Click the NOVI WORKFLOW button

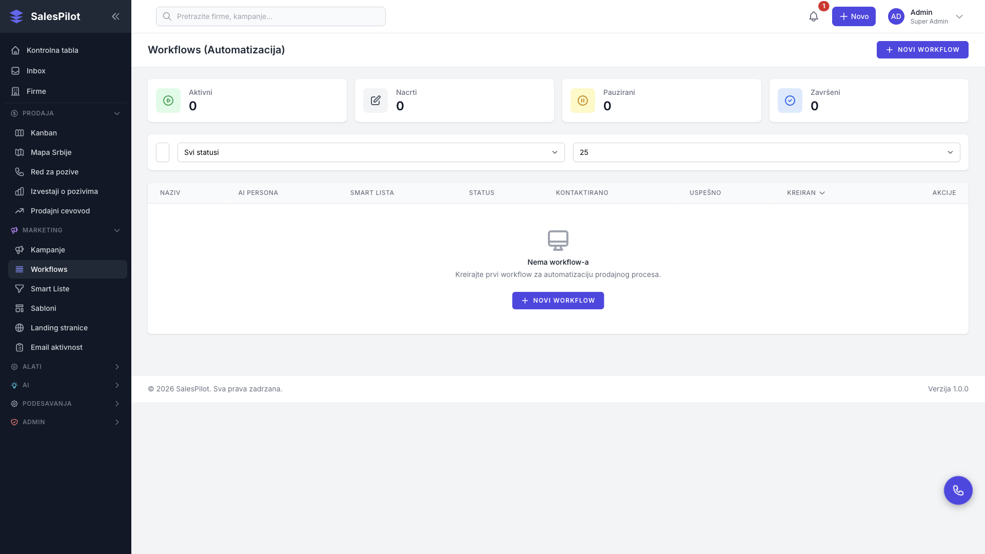(x=922, y=50)
